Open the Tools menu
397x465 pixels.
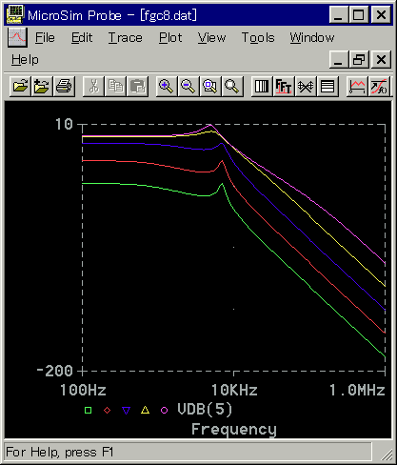258,38
